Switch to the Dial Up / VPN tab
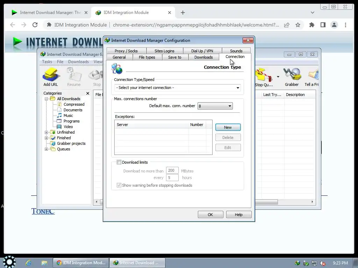The width and height of the screenshot is (358, 268). point(202,51)
